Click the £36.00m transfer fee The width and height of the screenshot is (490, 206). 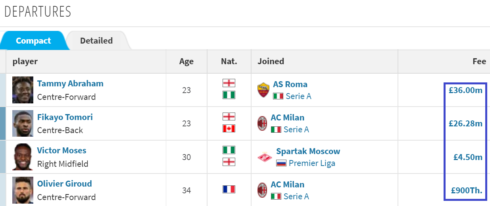coord(465,90)
